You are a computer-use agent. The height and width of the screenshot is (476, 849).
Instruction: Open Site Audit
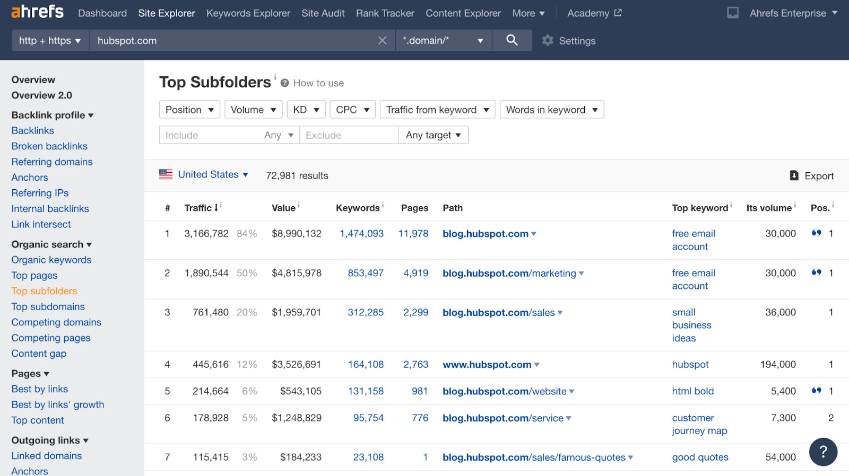point(323,13)
